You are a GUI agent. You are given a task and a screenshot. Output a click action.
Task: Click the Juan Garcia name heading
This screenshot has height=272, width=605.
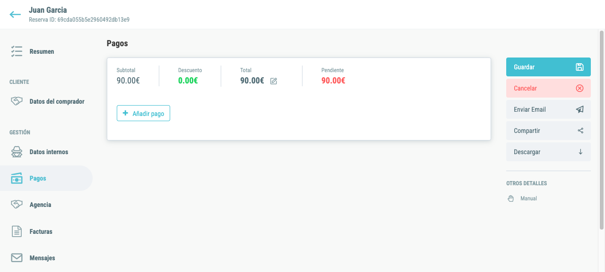48,10
